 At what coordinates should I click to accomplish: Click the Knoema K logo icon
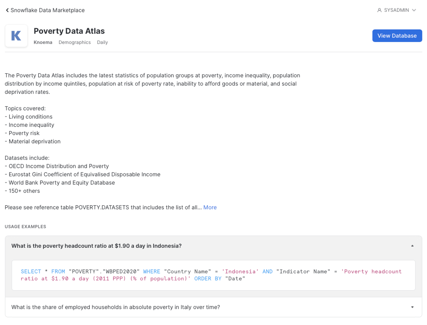(x=16, y=36)
